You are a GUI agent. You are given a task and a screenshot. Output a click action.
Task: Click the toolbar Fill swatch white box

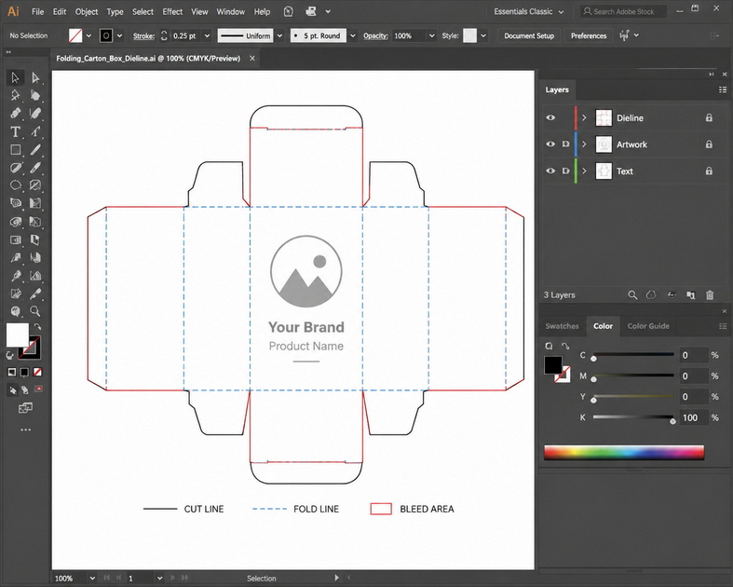click(18, 334)
